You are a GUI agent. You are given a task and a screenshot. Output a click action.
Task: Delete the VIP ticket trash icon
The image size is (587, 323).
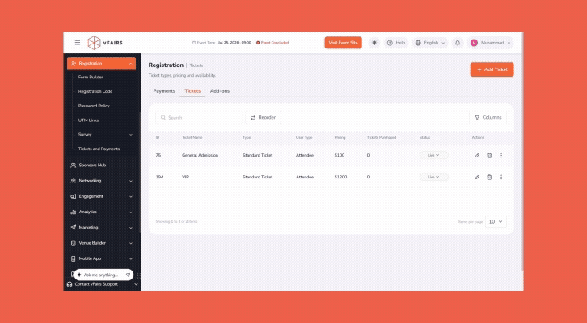click(489, 177)
